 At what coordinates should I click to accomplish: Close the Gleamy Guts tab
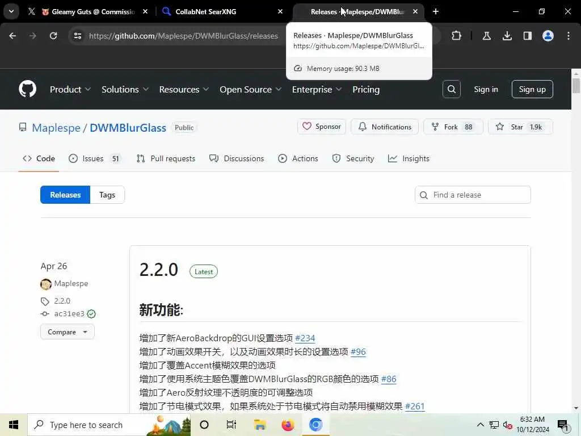145,11
